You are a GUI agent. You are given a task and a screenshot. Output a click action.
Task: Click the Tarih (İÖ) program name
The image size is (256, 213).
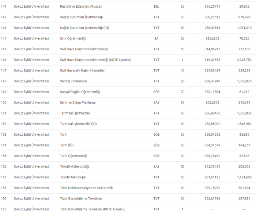(x=67, y=145)
